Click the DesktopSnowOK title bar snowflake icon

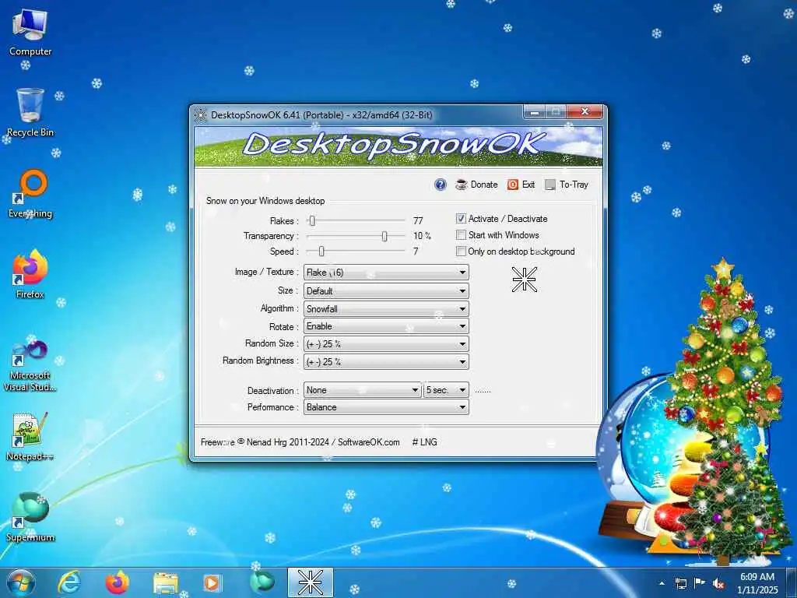(x=200, y=115)
